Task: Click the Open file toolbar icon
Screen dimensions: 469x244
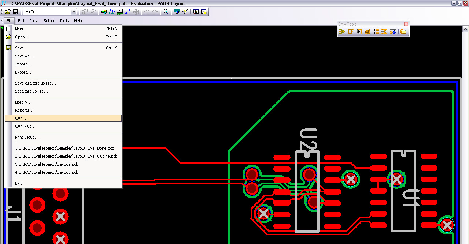Action: 8,12
